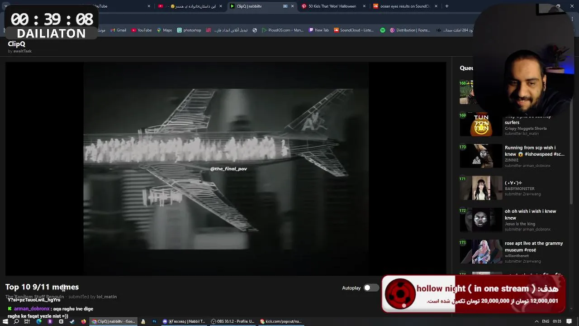Click the 'by awaitTask' author text
This screenshot has width=579, height=326.
coord(19,51)
